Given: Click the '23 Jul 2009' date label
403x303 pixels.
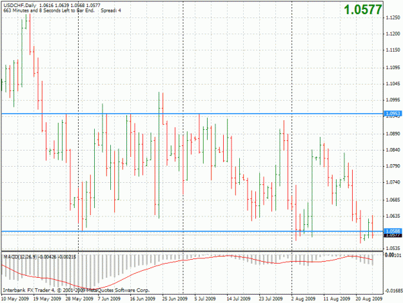Looking at the screenshot, I should [x=271, y=298].
